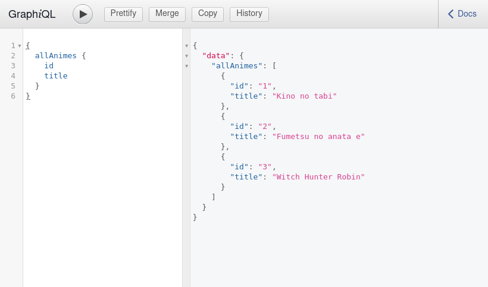Viewport: 488px width, 287px height.
Task: Click the title field in the query editor
Action: point(55,76)
